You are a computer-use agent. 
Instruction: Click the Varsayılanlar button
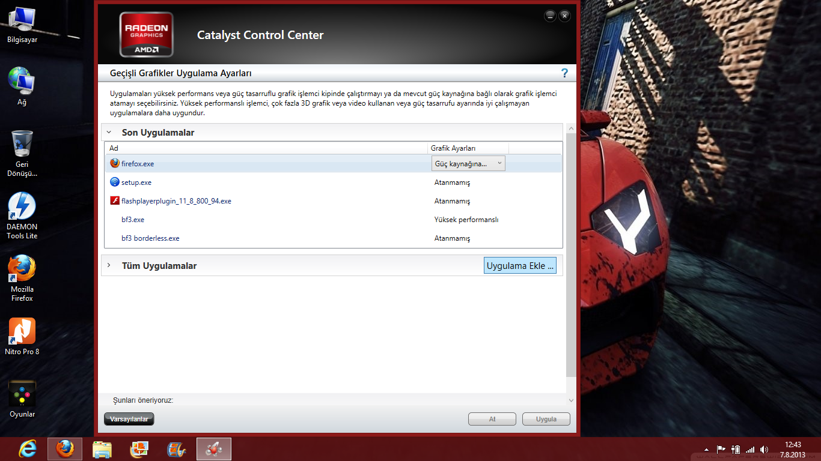coord(129,419)
